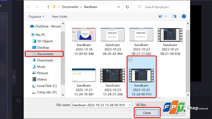This screenshot has width=212, height=119.
Task: Click the Search Bandicam field
Action: [161, 7]
